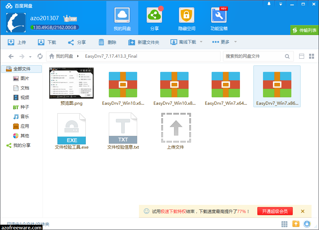The width and height of the screenshot is (319, 230).
Task: Click the 上传文件 placeholder tile
Action: (176, 128)
